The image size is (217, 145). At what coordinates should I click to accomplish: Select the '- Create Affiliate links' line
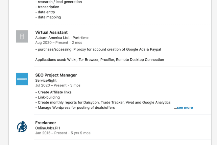pyautogui.click(x=53, y=92)
